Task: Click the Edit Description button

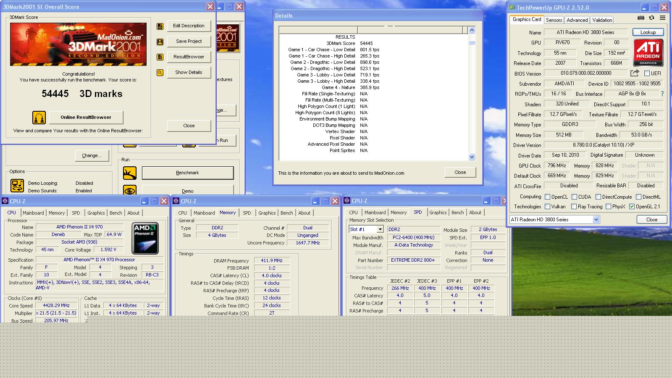Action: (189, 26)
